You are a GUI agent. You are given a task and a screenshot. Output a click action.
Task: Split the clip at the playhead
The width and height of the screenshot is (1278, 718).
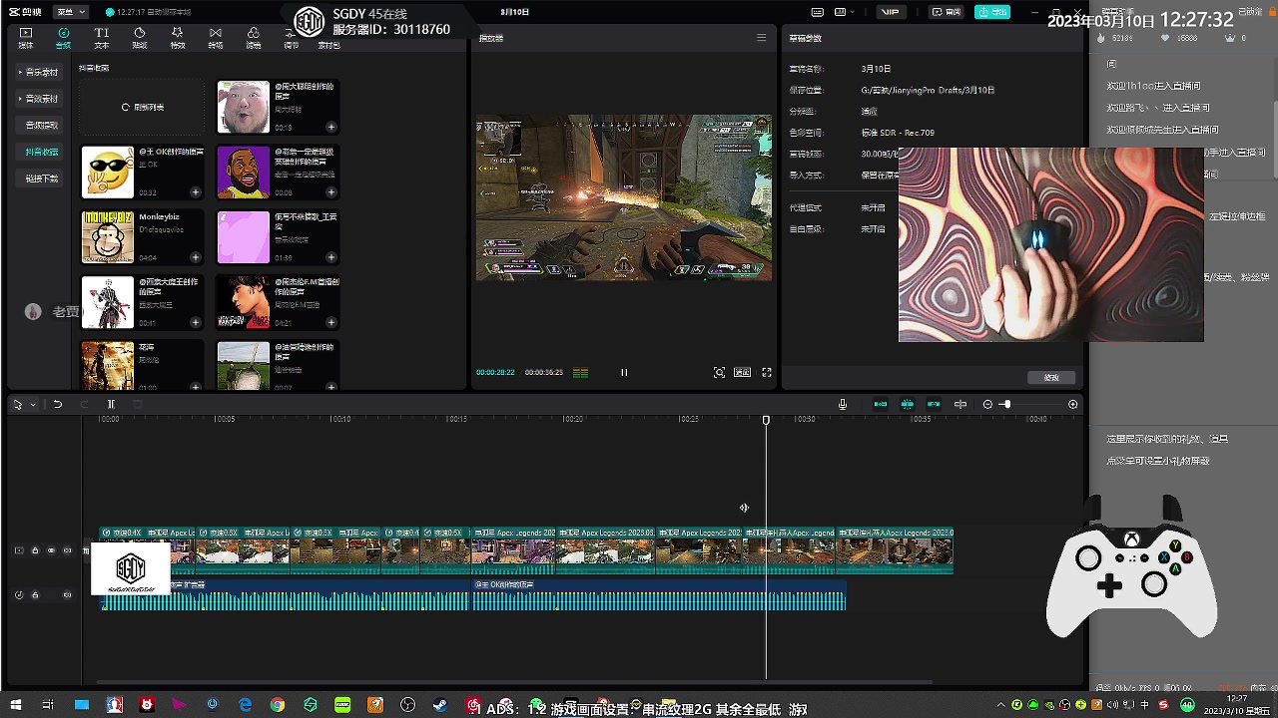tap(111, 404)
